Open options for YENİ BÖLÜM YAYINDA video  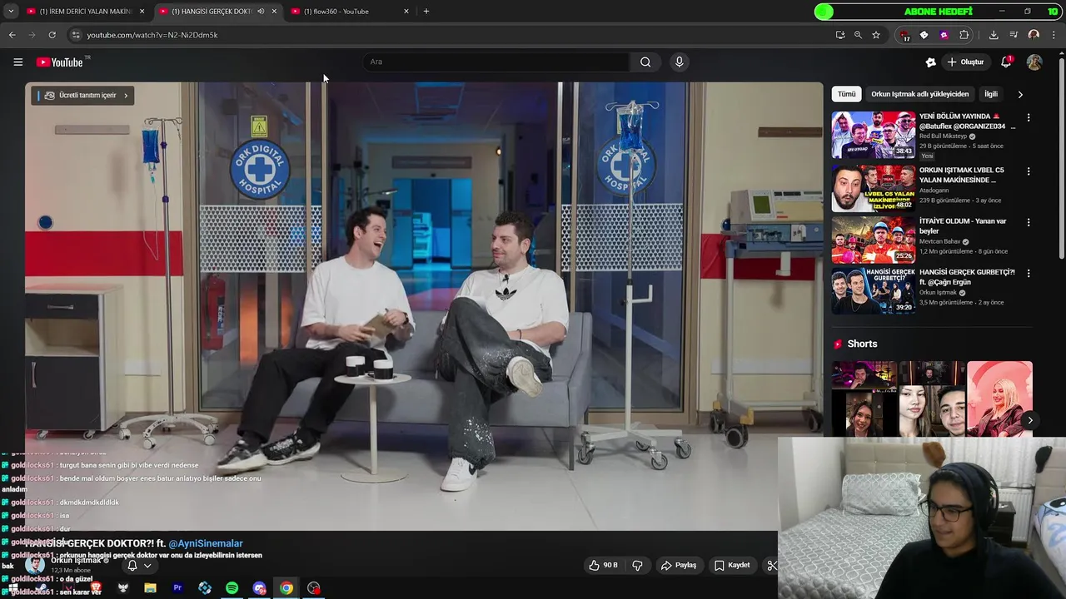click(x=1029, y=117)
